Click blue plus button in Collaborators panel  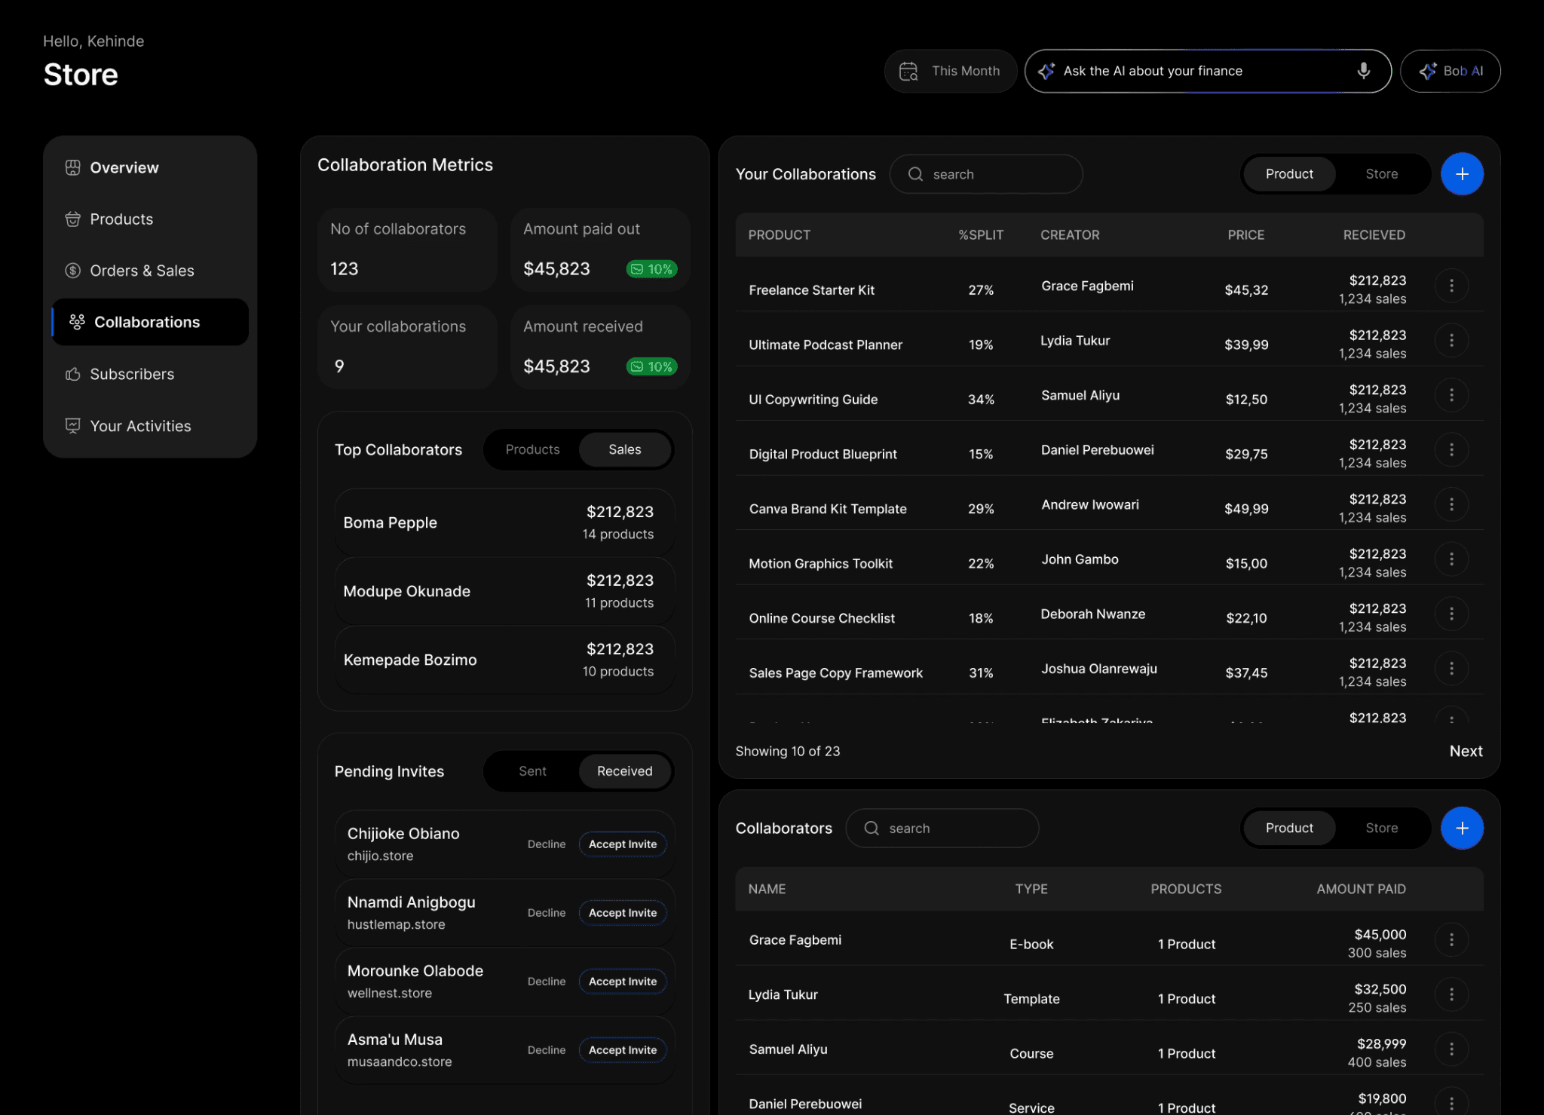(1461, 828)
